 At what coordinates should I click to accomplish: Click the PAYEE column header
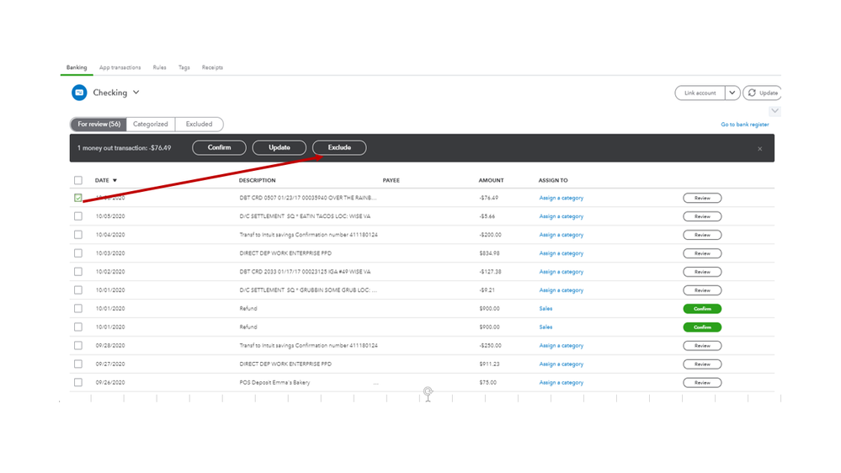(391, 181)
